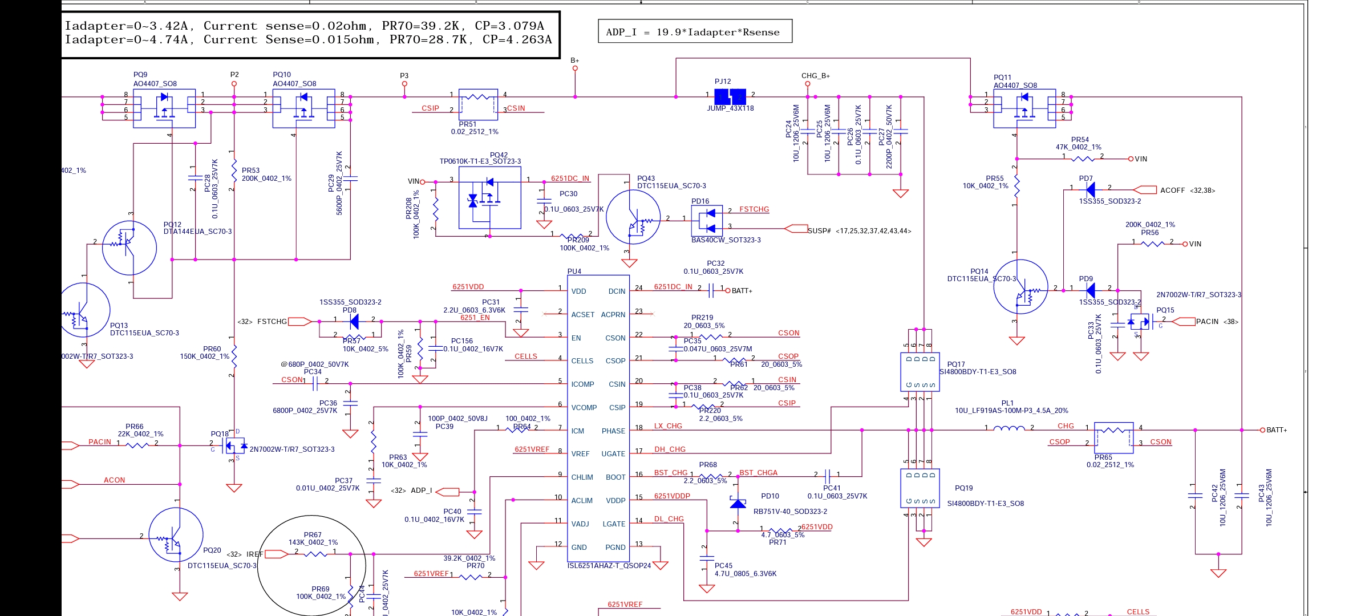Select the PQ18 2N7002W MOSFET symbol

tap(235, 445)
